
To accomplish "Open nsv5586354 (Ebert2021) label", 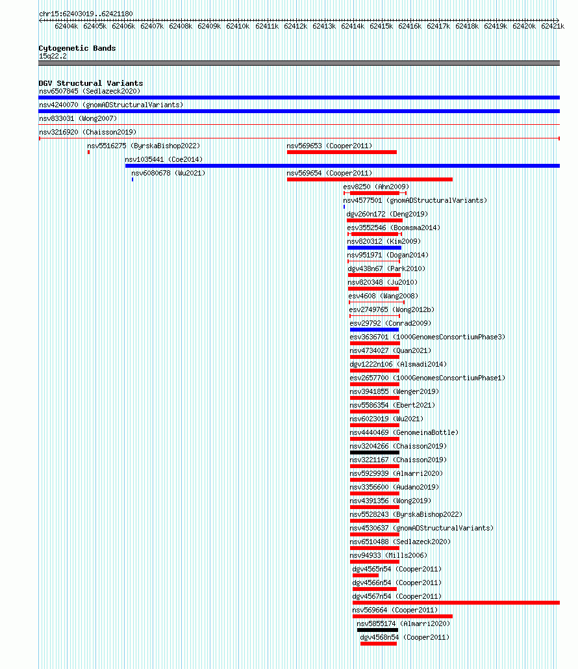I will click(x=392, y=405).
